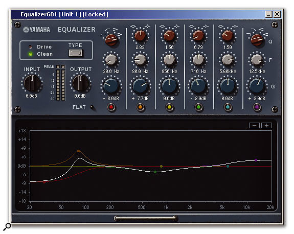Click the low band filter type knob
This screenshot has height=234, width=294.
pyautogui.click(x=111, y=39)
